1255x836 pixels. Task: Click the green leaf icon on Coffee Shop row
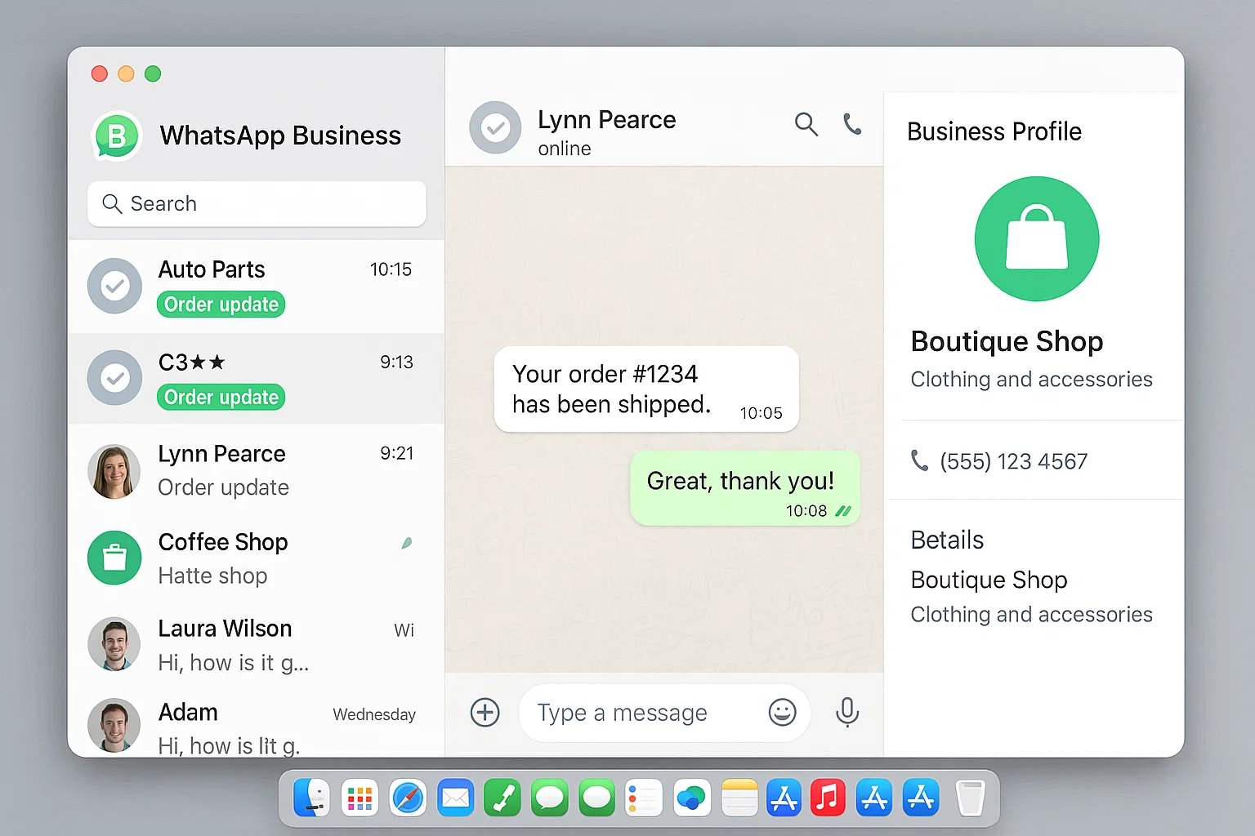point(406,543)
